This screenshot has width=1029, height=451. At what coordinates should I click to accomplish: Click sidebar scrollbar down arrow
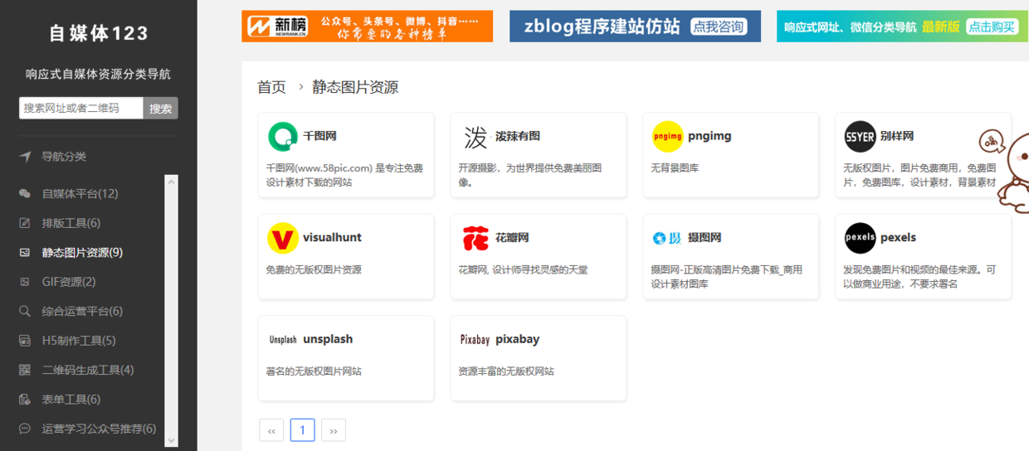[x=172, y=440]
